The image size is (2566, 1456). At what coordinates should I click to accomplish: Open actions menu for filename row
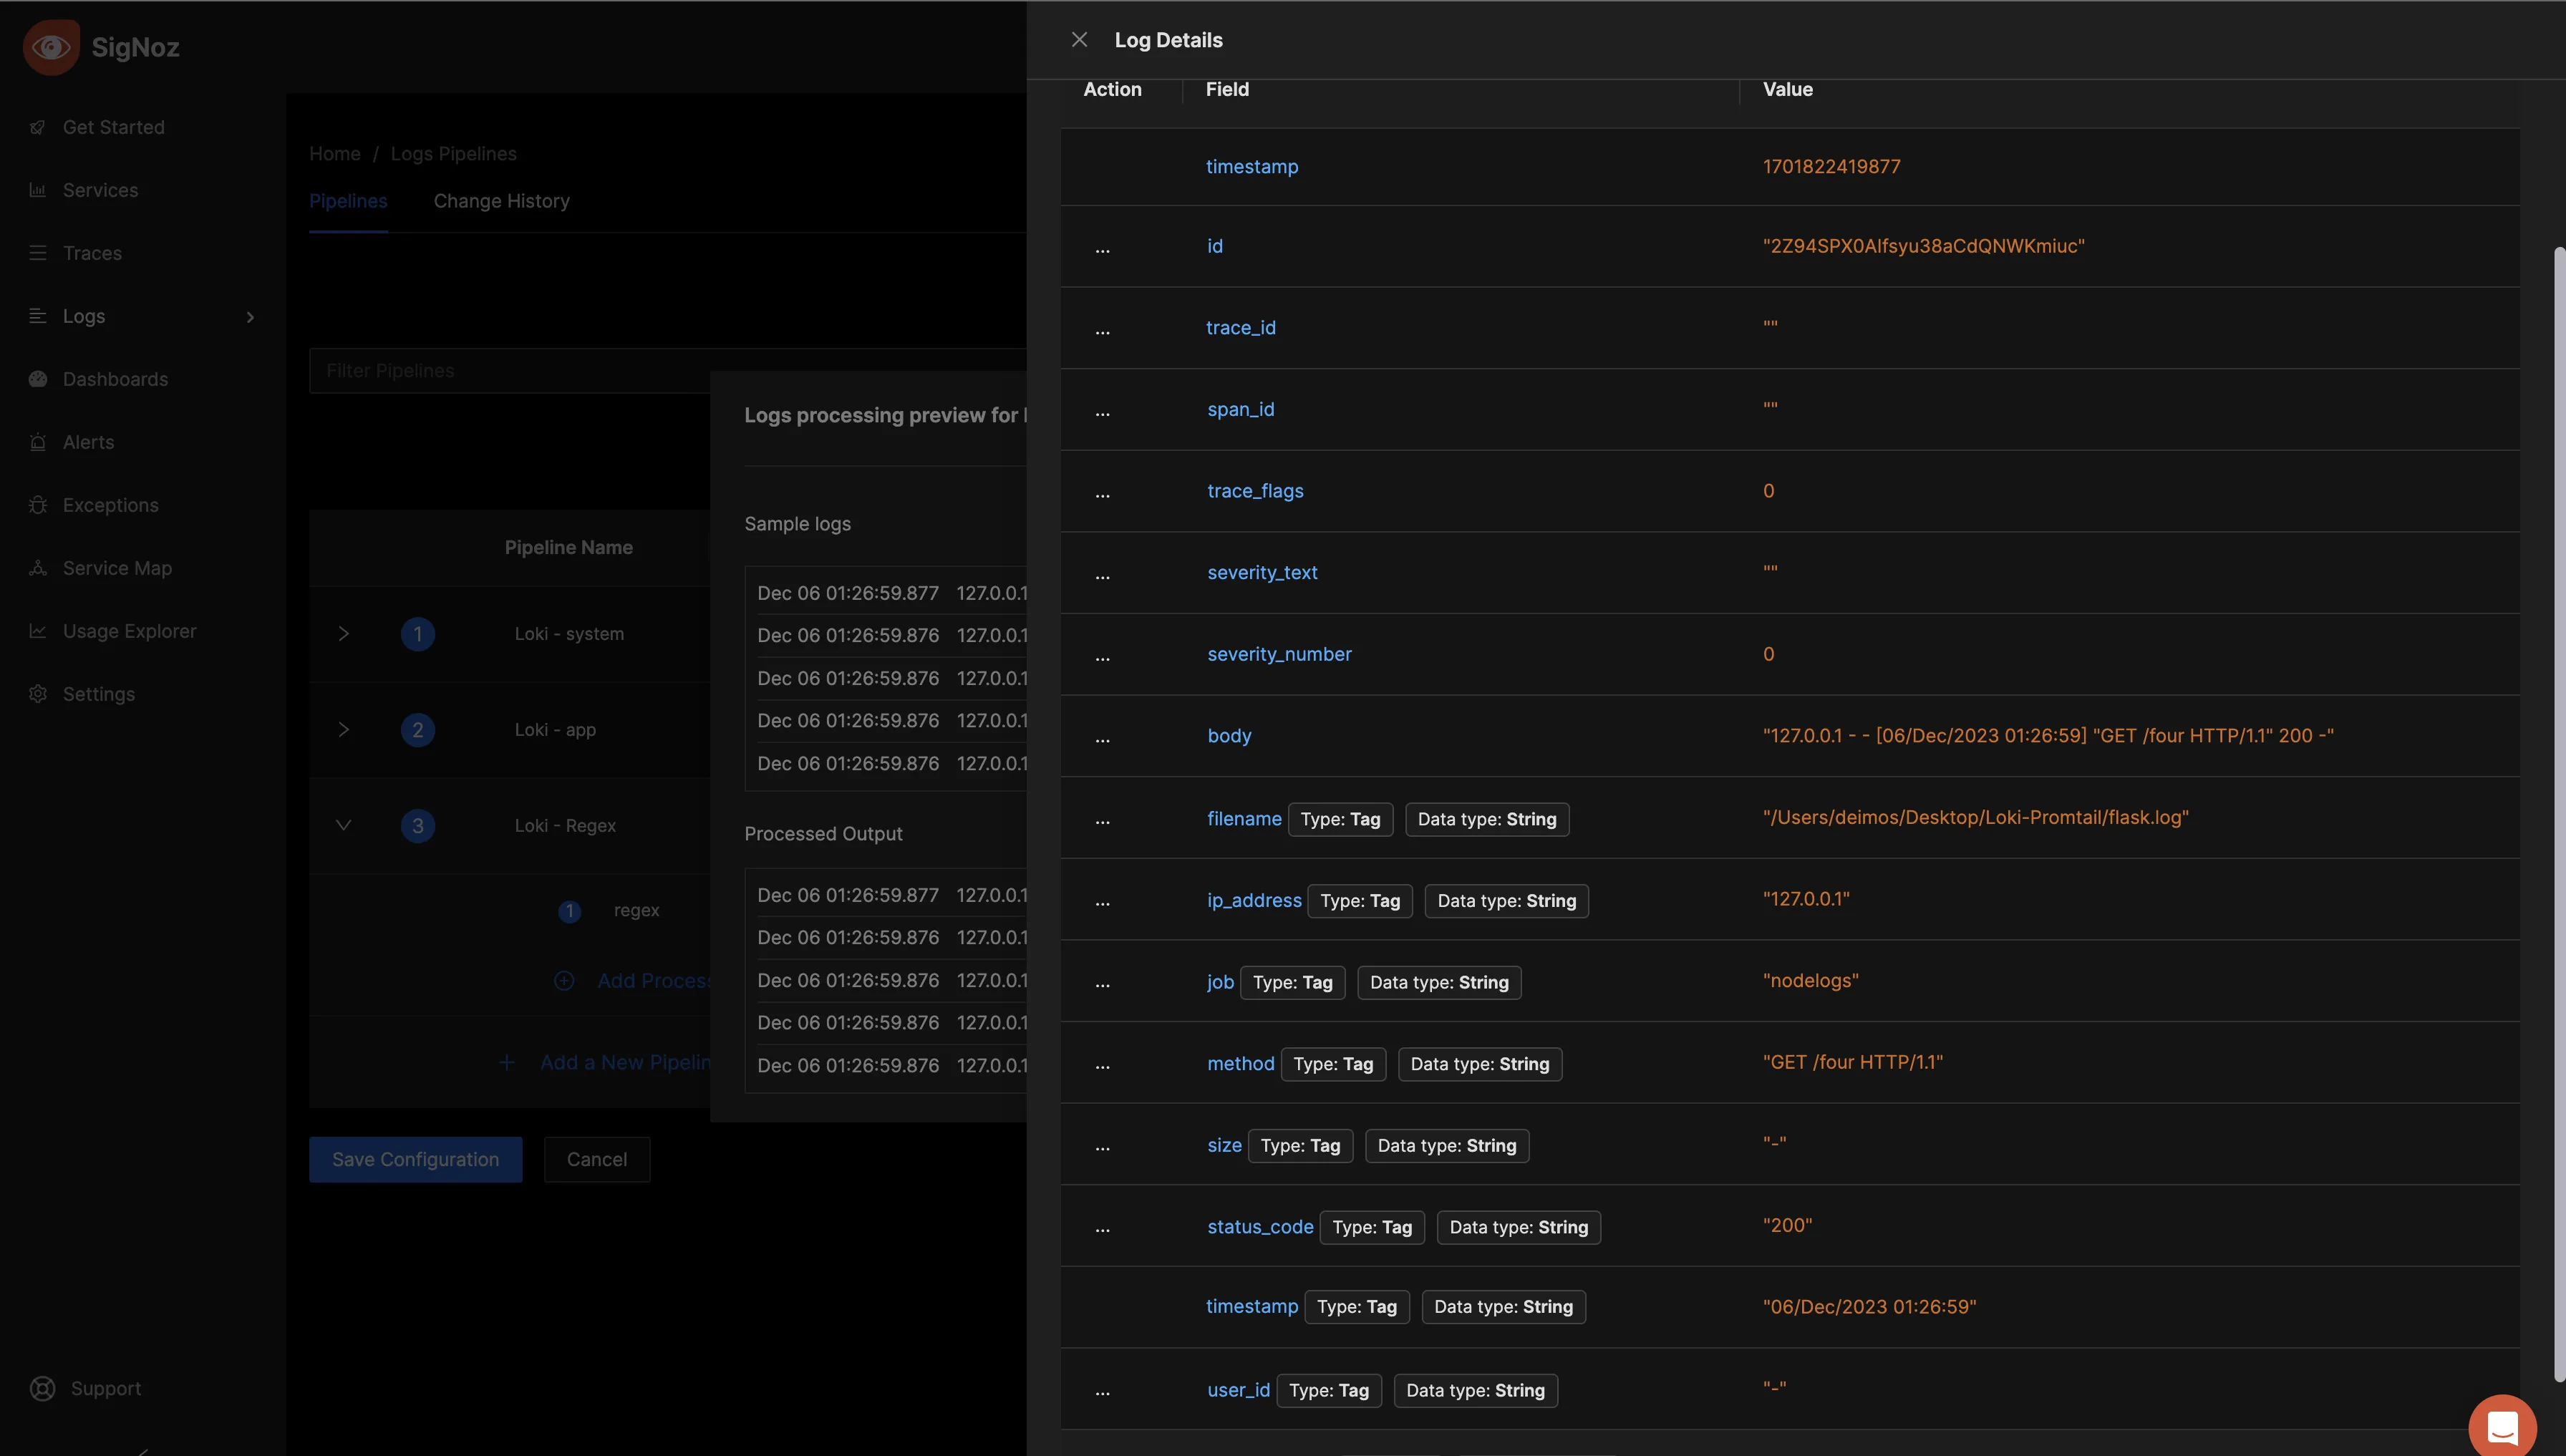[x=1102, y=821]
